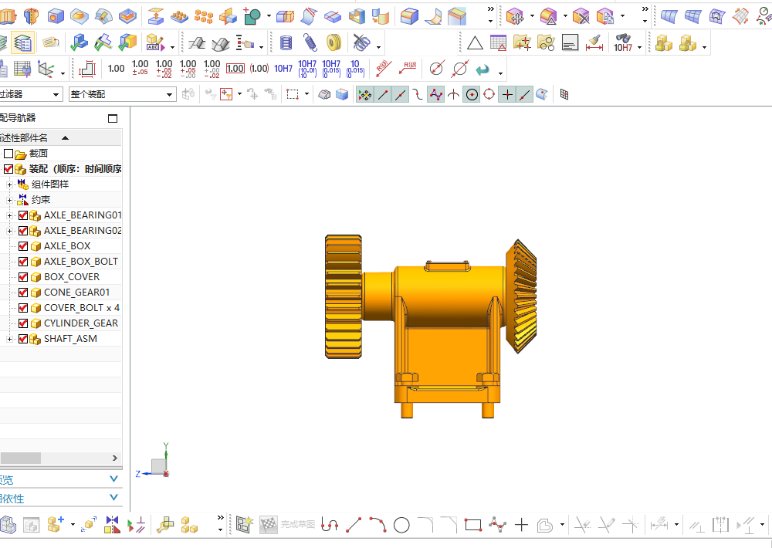Click the red measure distance icon
The height and width of the screenshot is (548, 772).
tap(594, 42)
